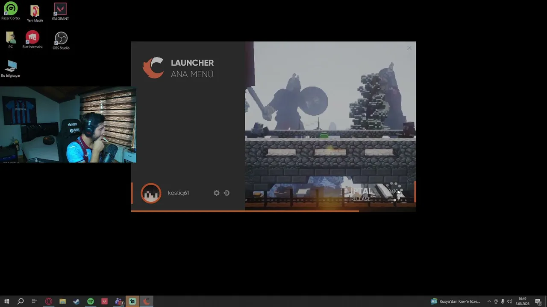Viewport: 547px width, 307px height.
Task: Switch to the Streamlabs taskbar app
Action: pyautogui.click(x=132, y=301)
